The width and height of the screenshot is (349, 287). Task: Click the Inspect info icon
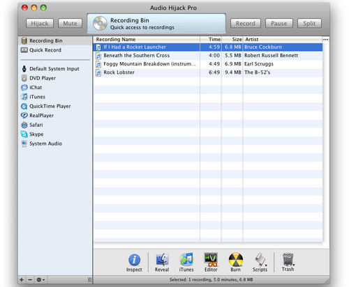(x=134, y=260)
